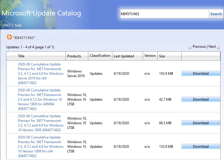224x160 pixels.
Task: Click "n/a" version in the 88.3 MB row
Action: click(147, 123)
